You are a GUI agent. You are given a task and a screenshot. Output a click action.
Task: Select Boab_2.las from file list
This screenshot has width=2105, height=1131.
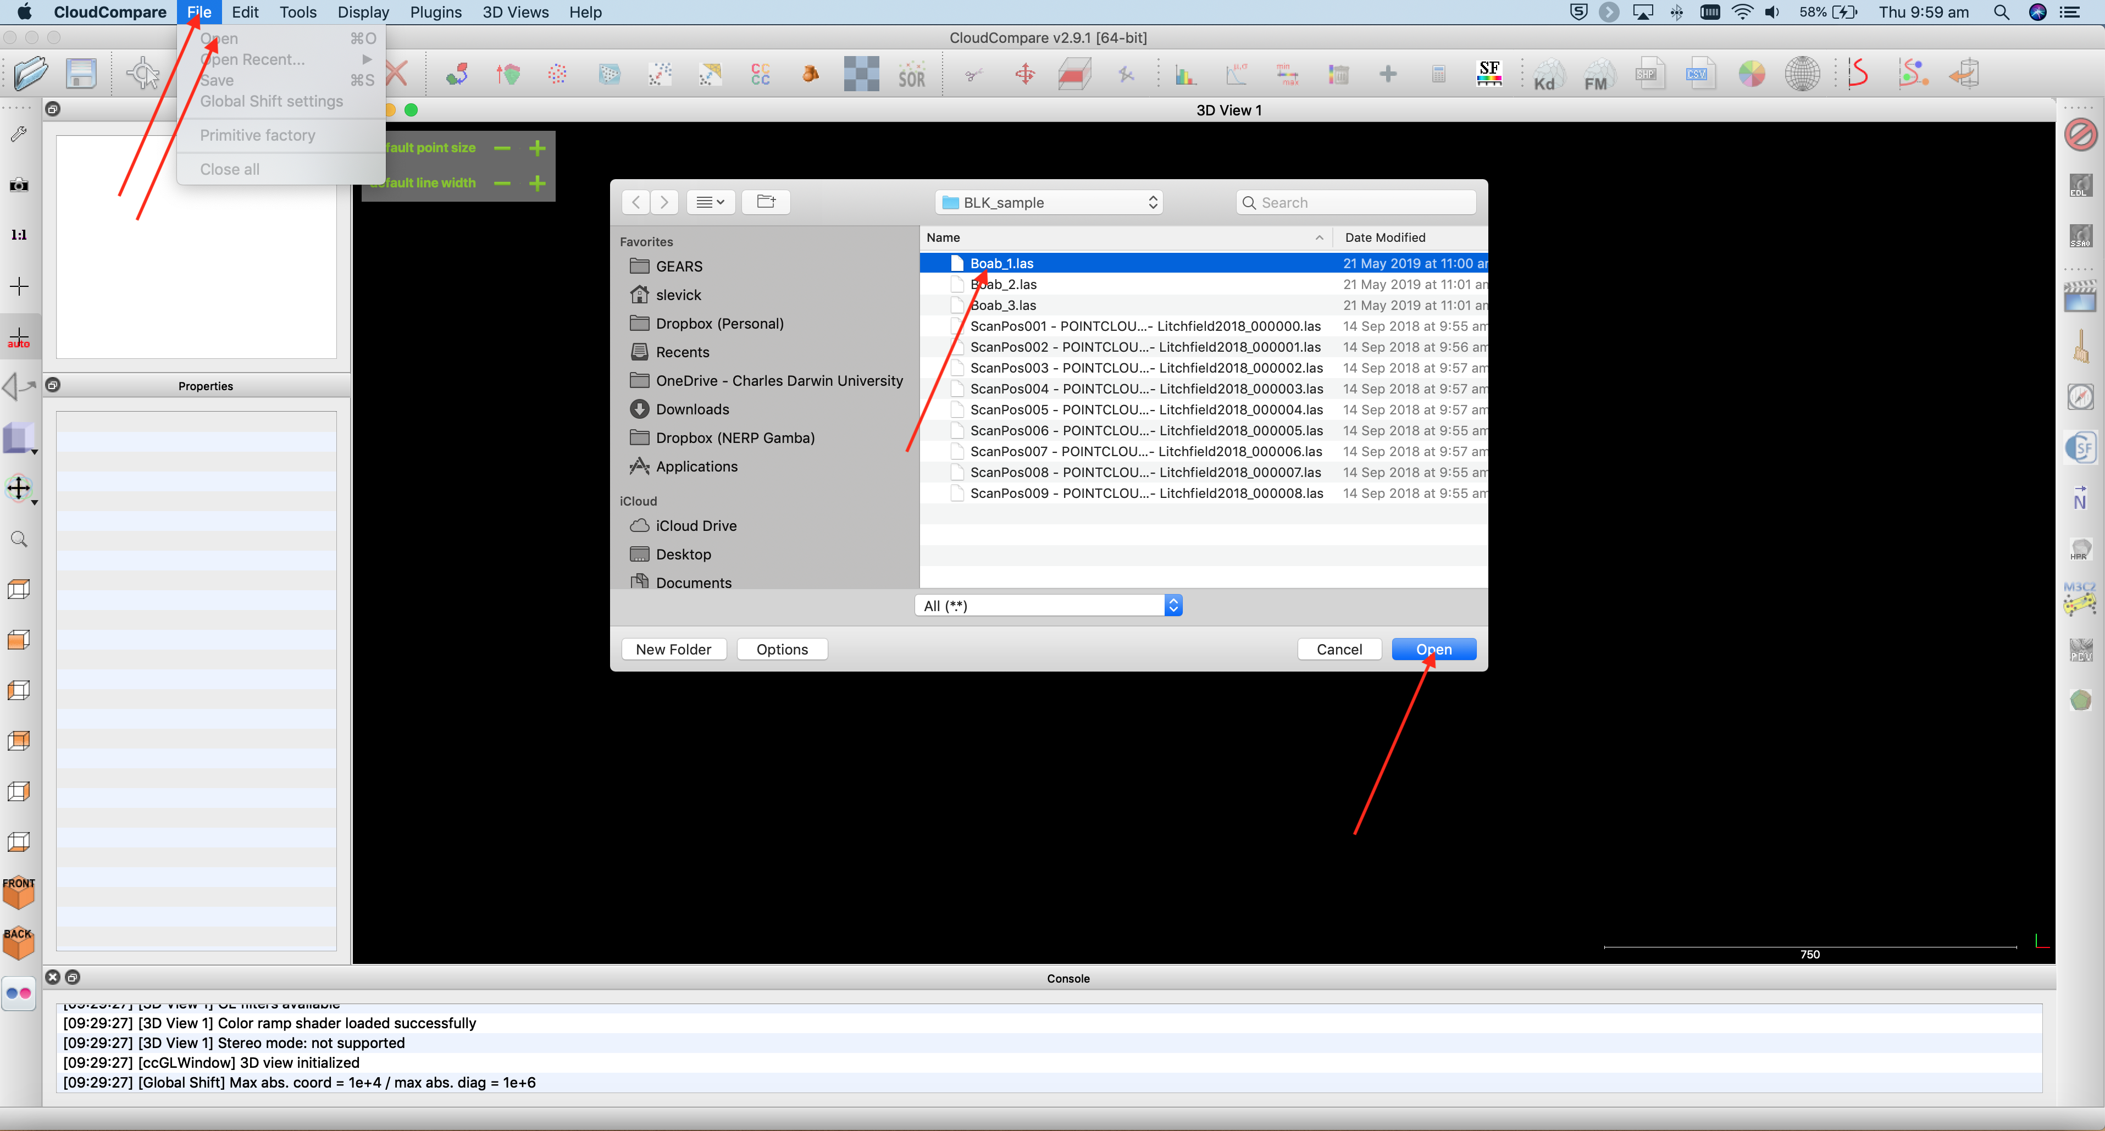click(1004, 284)
